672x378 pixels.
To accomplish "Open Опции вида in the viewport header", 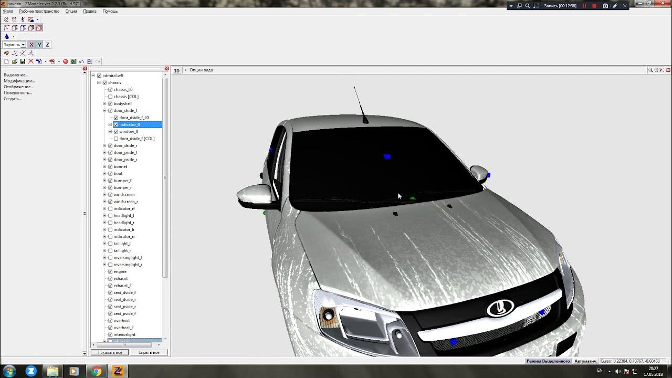I will (x=201, y=70).
